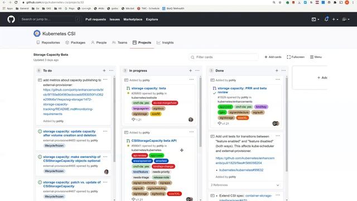Click Kubernetes CSI organization avatar

click(37, 33)
